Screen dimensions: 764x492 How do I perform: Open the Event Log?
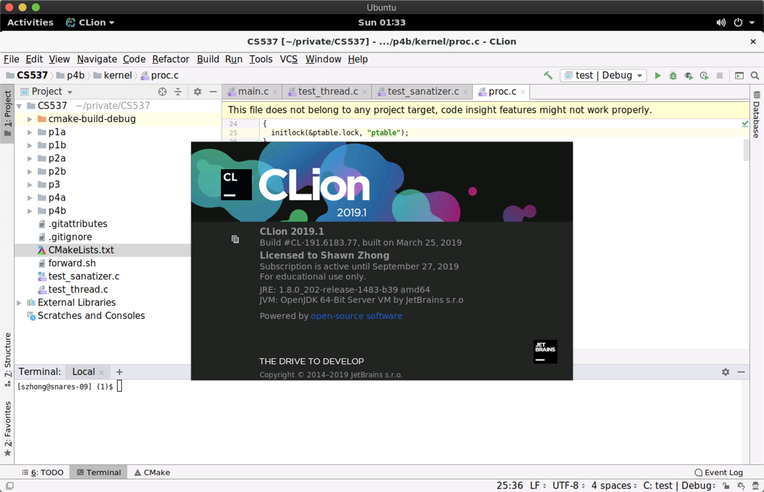click(x=719, y=472)
